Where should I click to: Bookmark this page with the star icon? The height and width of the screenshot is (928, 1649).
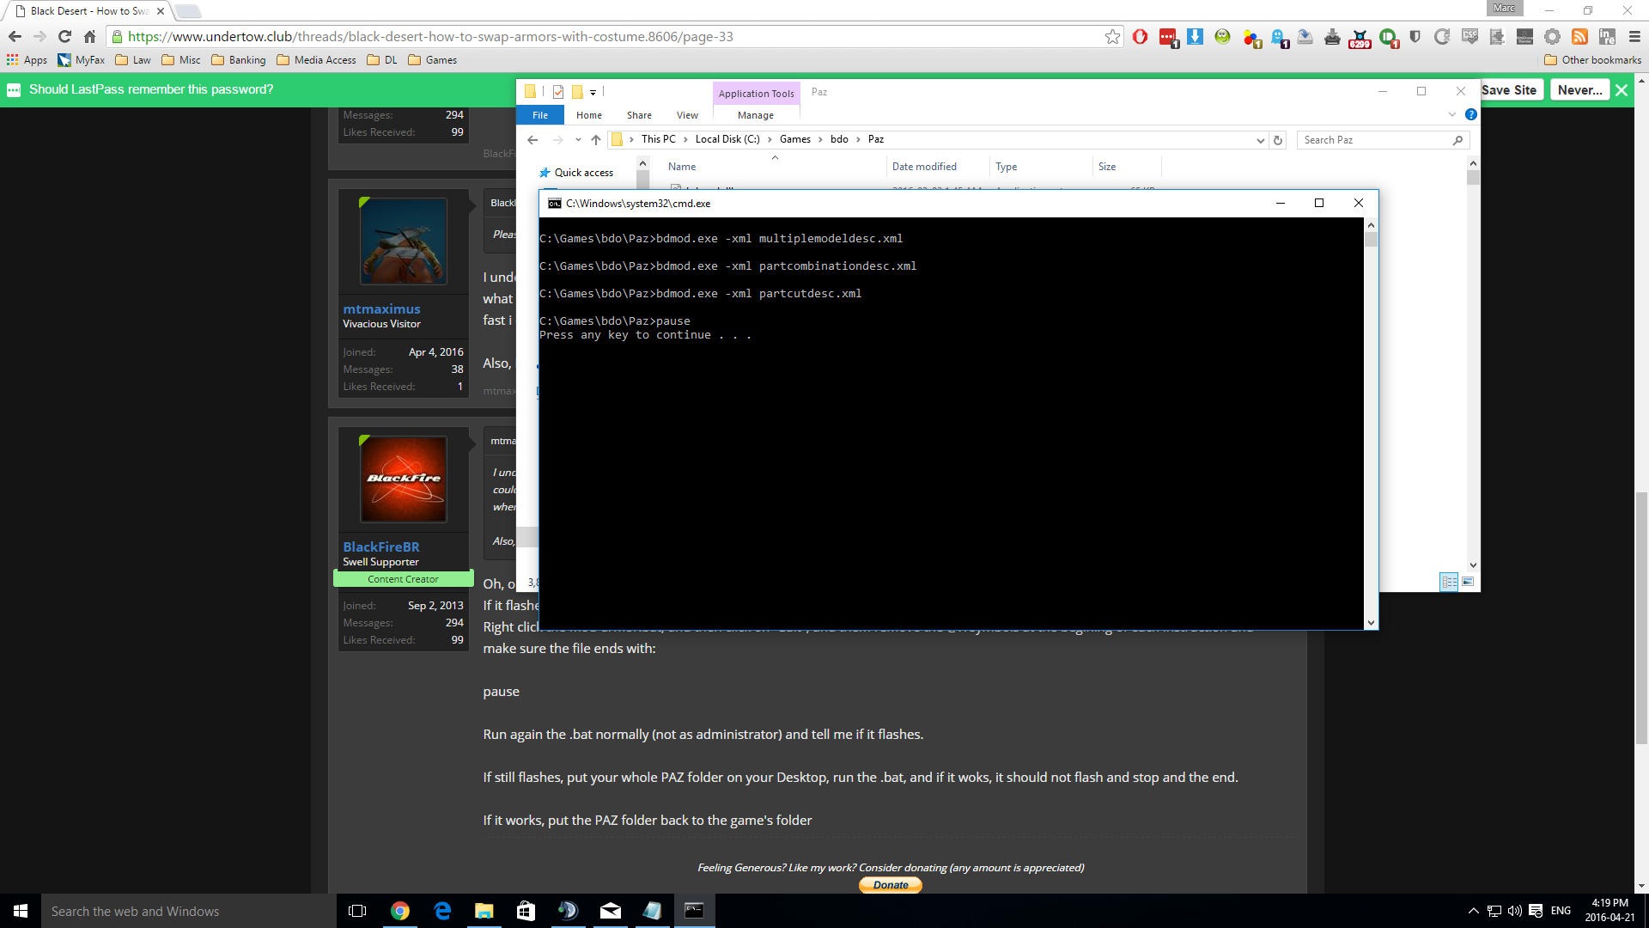pos(1112,37)
